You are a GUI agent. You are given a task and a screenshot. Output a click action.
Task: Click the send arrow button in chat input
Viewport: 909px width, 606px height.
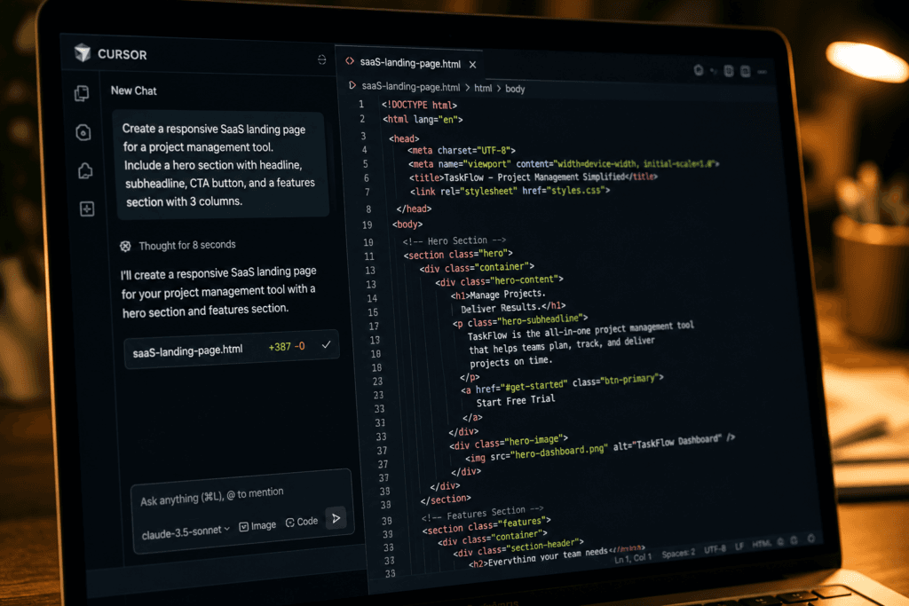tap(336, 518)
